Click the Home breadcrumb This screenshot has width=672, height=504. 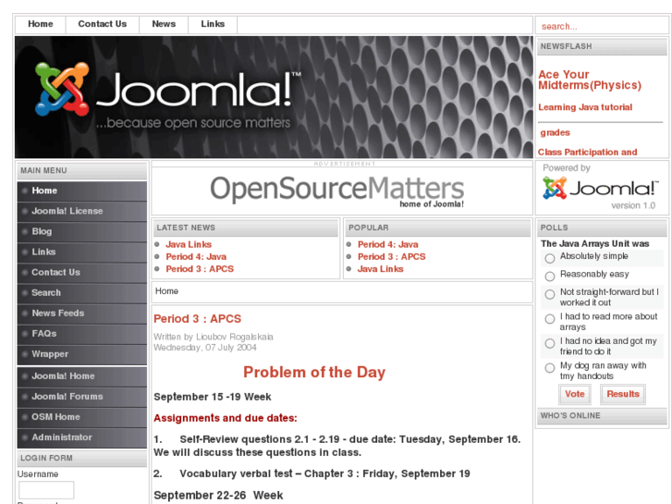click(166, 291)
